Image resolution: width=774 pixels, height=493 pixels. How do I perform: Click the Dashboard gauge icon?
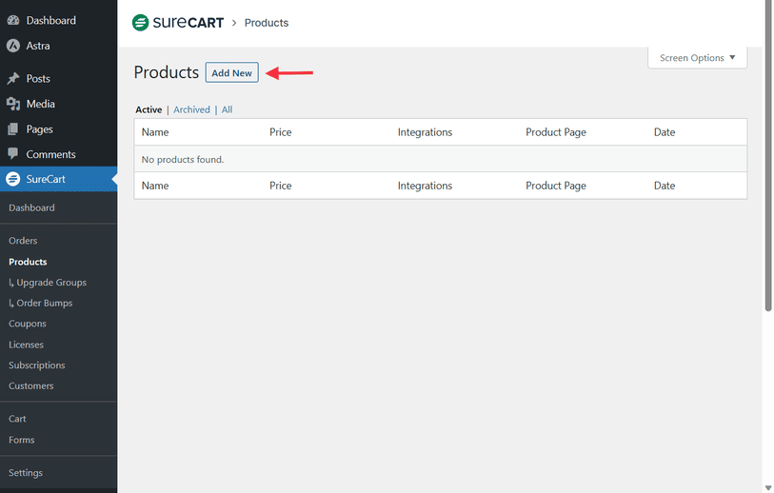(x=13, y=20)
